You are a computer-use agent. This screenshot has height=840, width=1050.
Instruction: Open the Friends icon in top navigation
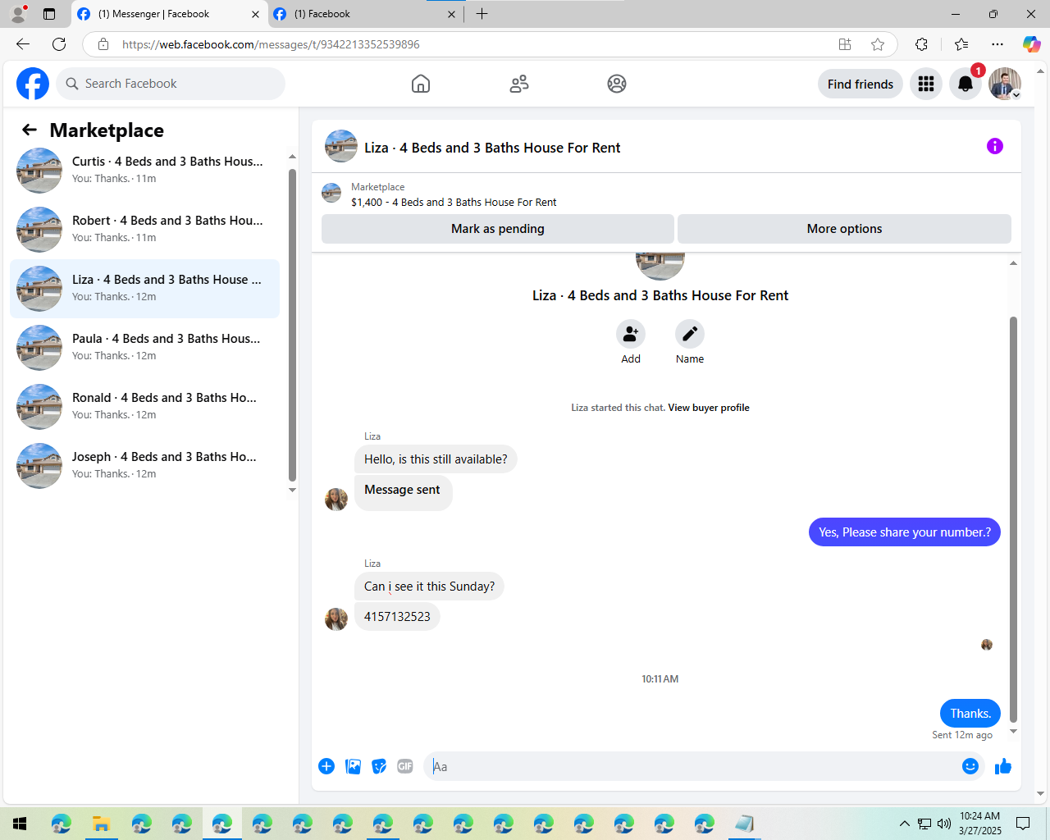click(519, 84)
